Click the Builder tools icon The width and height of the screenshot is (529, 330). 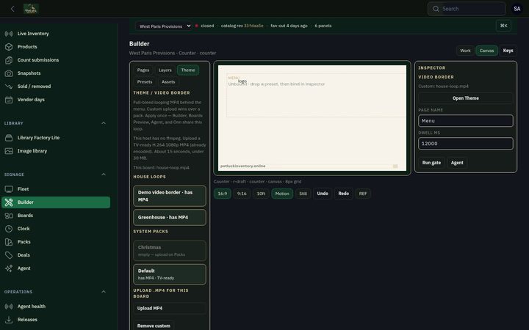[x=9, y=202]
